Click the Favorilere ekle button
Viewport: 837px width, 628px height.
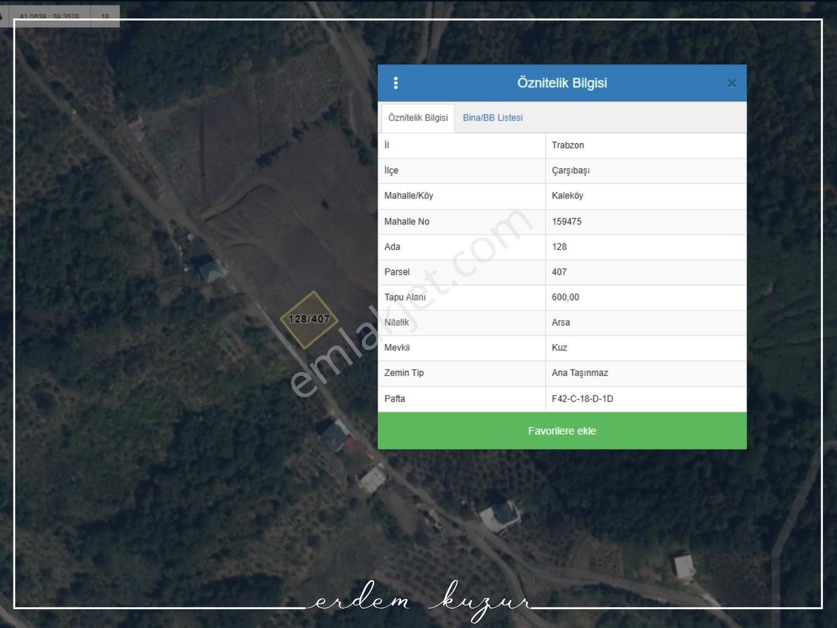[x=562, y=431]
